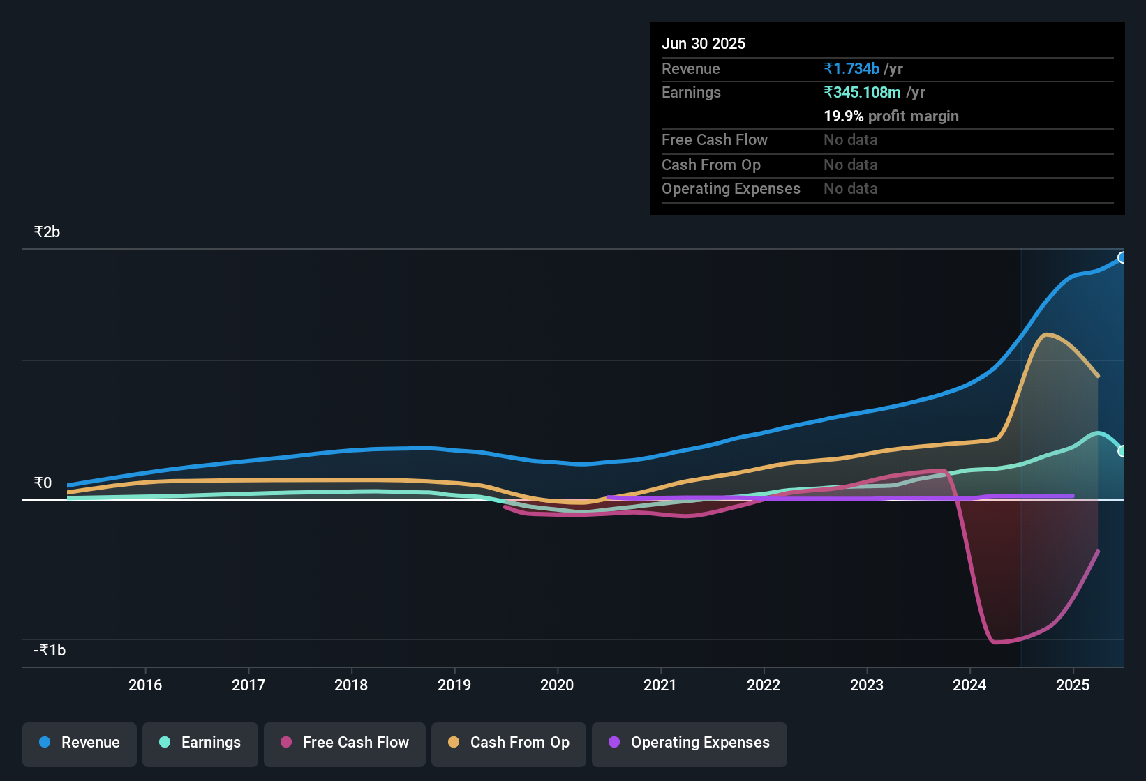Click the 2017 x-axis year label

(x=248, y=685)
